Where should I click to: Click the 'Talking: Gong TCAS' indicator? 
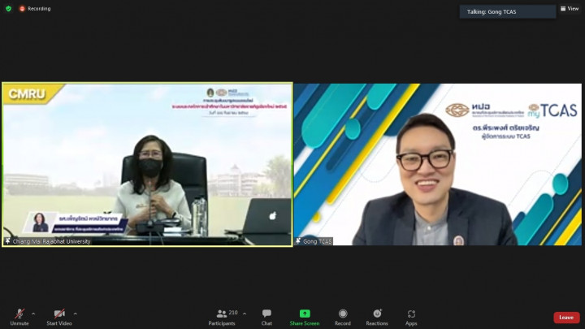click(x=507, y=11)
